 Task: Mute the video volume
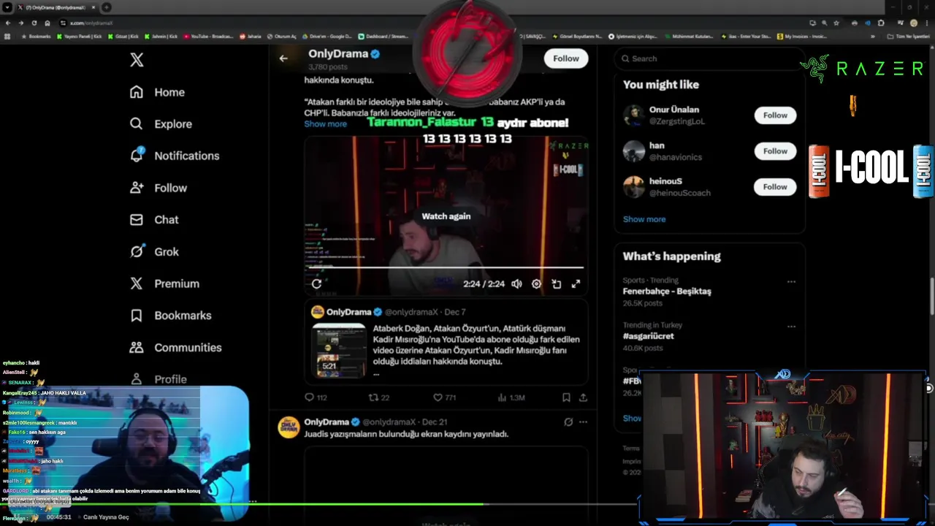pos(516,284)
